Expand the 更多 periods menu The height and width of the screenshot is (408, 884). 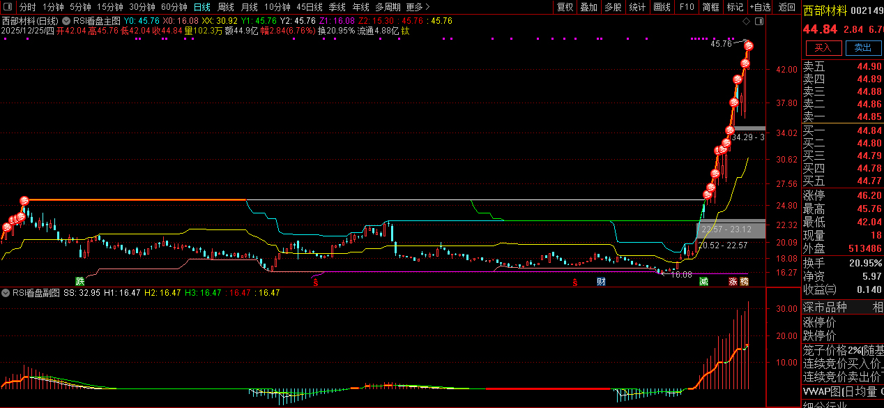[x=417, y=7]
